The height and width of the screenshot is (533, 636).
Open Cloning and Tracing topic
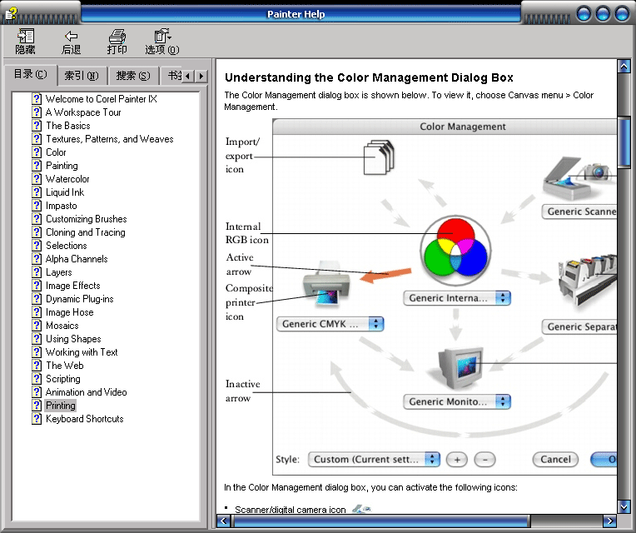(x=85, y=232)
